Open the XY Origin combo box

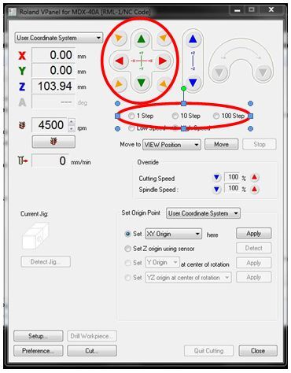point(174,234)
